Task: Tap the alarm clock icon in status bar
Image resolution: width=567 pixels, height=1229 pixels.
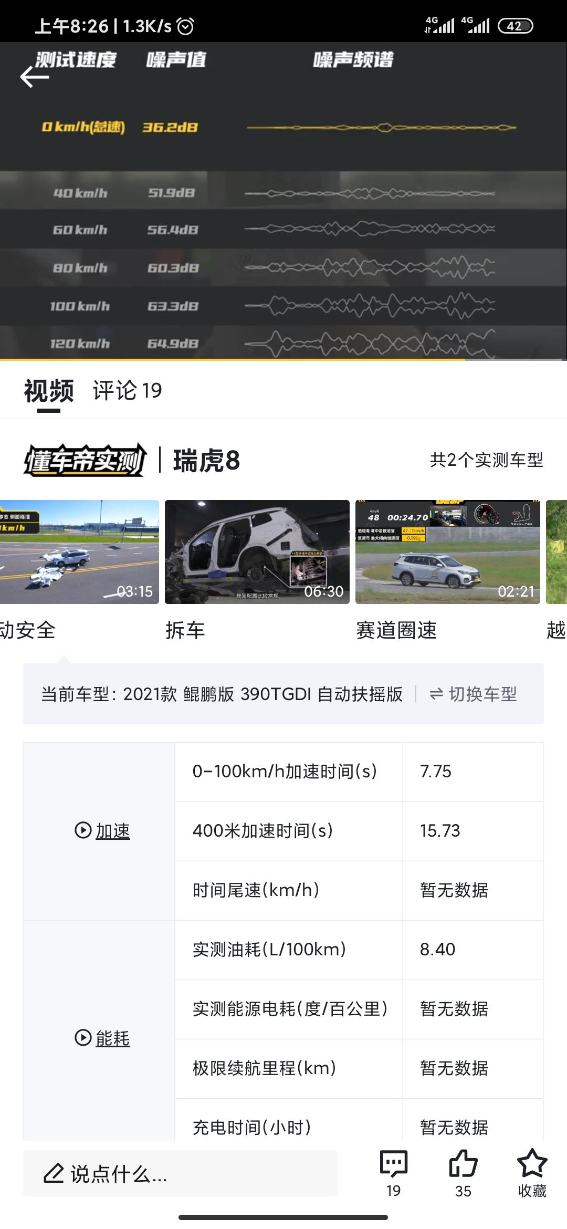Action: pyautogui.click(x=185, y=26)
